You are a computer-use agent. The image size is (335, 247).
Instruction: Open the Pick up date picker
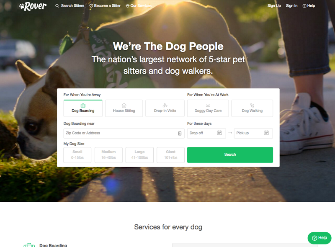253,133
